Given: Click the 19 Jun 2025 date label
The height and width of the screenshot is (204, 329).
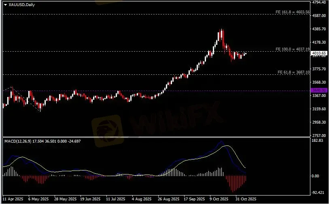Looking at the screenshot, I should pos(90,199).
